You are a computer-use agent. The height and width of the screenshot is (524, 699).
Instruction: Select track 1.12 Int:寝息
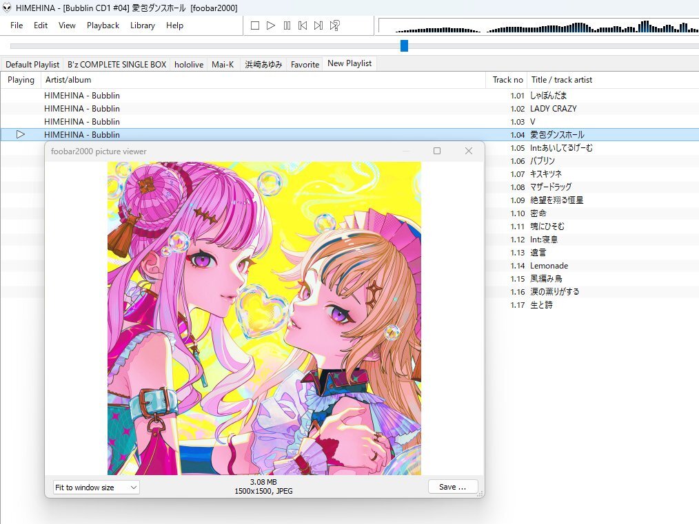click(x=592, y=240)
